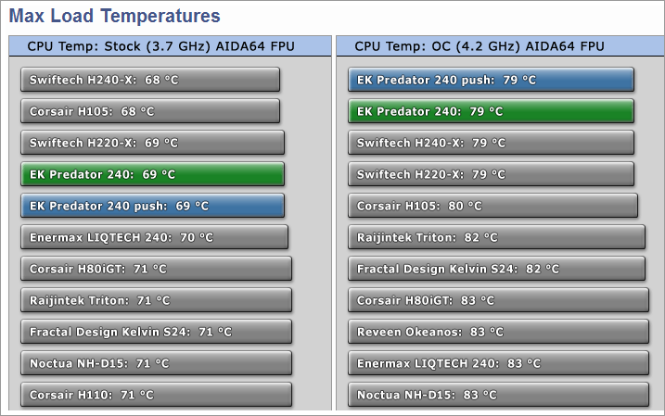This screenshot has height=416, width=665.
Task: Click the Swiftech H240-X 68 °C bar
Action: [x=150, y=80]
